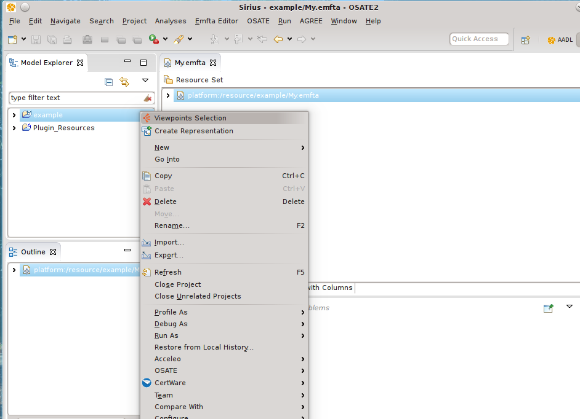Open bottom panel view menu arrow
Image resolution: width=580 pixels, height=419 pixels.
tap(570, 307)
